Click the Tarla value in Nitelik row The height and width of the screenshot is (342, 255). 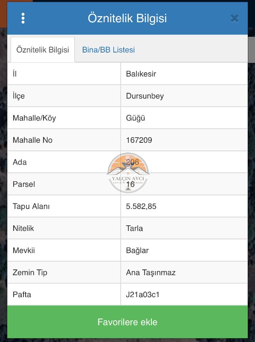[x=134, y=228]
